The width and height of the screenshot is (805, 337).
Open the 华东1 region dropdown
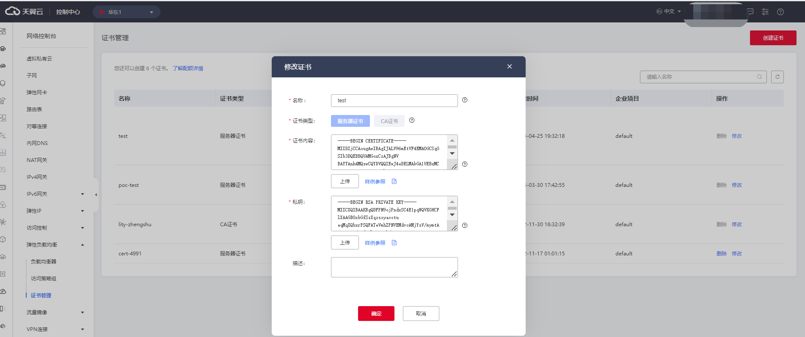click(x=126, y=12)
